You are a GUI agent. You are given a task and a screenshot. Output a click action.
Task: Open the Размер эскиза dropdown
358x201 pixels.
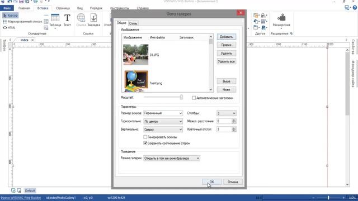click(x=163, y=113)
